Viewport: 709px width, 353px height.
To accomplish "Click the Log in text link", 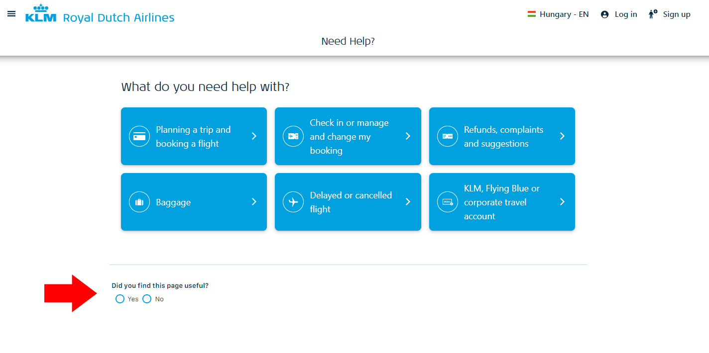I will pyautogui.click(x=626, y=14).
